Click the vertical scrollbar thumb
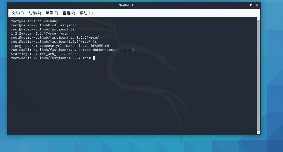Screen dimensions: 283x152 [258, 75]
